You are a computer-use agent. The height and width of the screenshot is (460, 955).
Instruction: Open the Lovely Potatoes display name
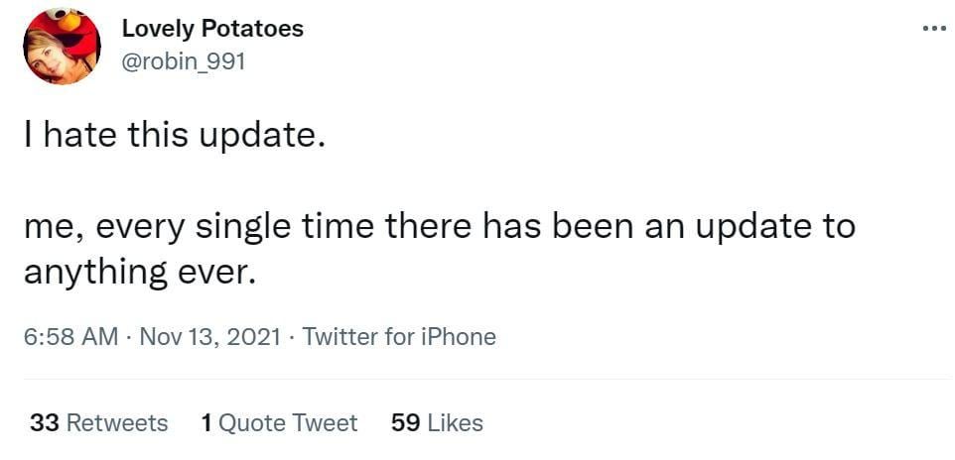pyautogui.click(x=212, y=29)
